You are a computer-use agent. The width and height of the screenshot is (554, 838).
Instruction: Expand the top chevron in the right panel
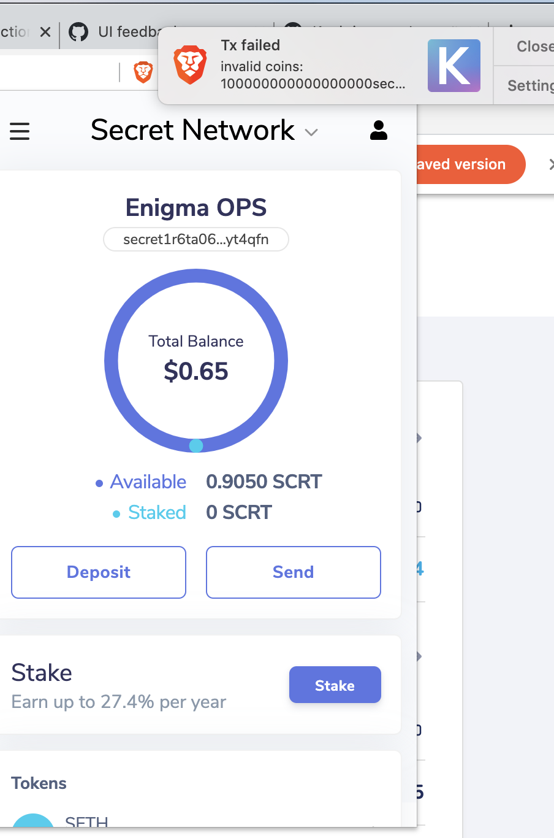pos(419,437)
